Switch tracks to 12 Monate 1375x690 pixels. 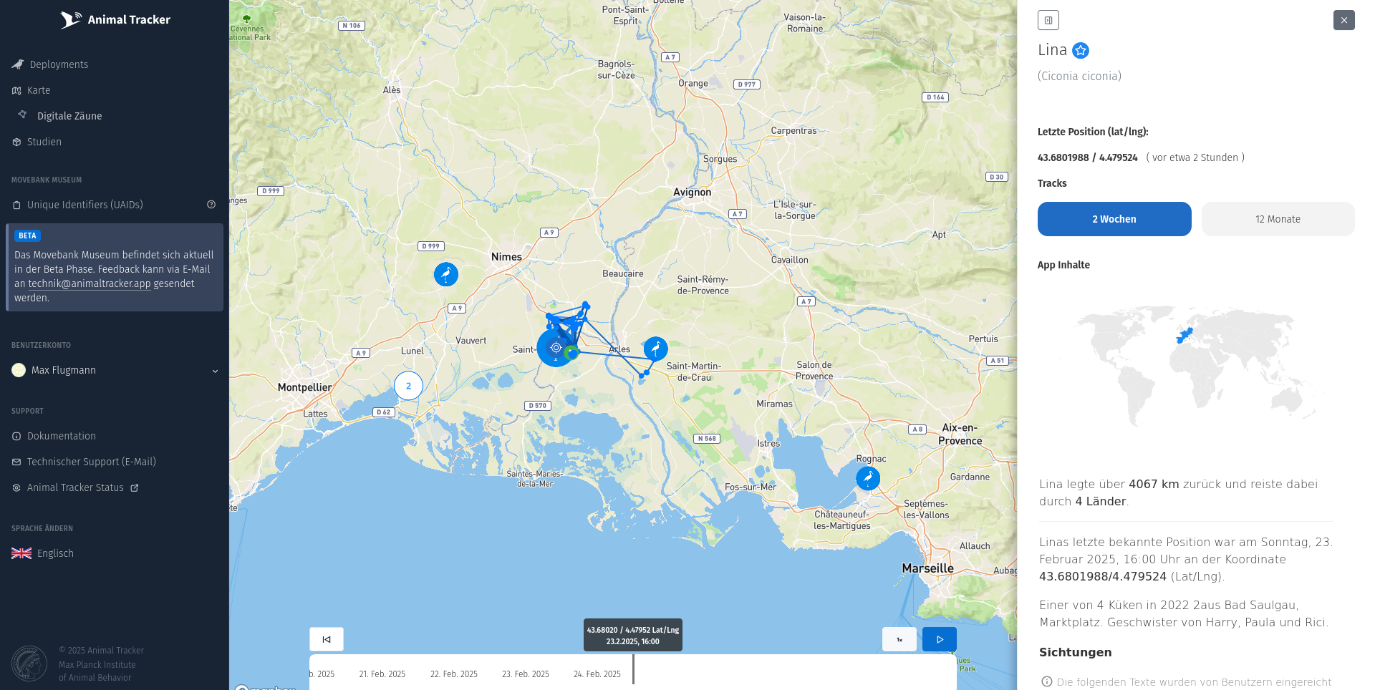[1278, 219]
